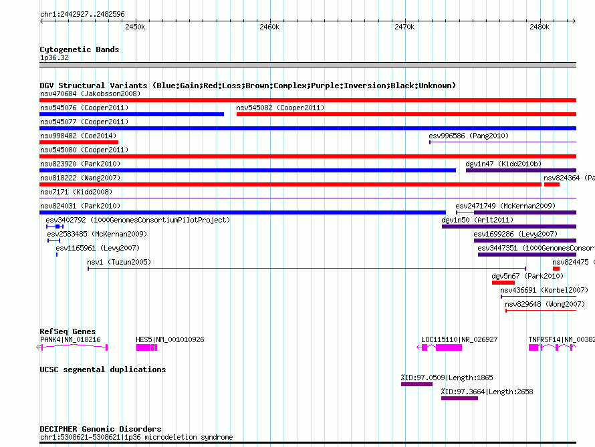Click the TNFRSF14 gene glyph
The width and height of the screenshot is (595, 447).
(x=552, y=347)
